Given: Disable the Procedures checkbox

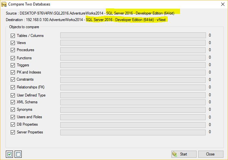Looking at the screenshot, I should pos(13,50).
